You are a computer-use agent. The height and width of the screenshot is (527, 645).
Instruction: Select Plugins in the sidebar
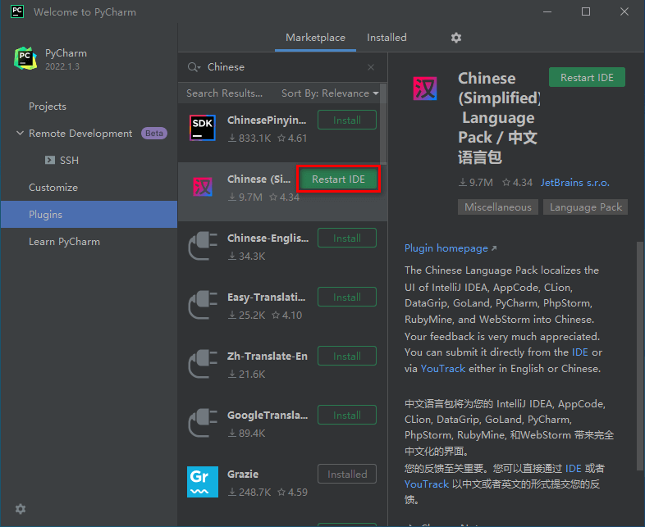click(89, 215)
